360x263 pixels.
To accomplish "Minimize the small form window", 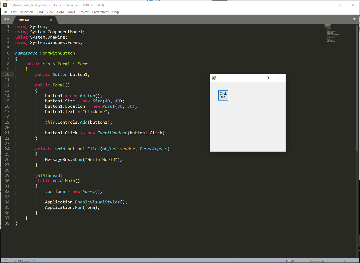I will pyautogui.click(x=255, y=78).
